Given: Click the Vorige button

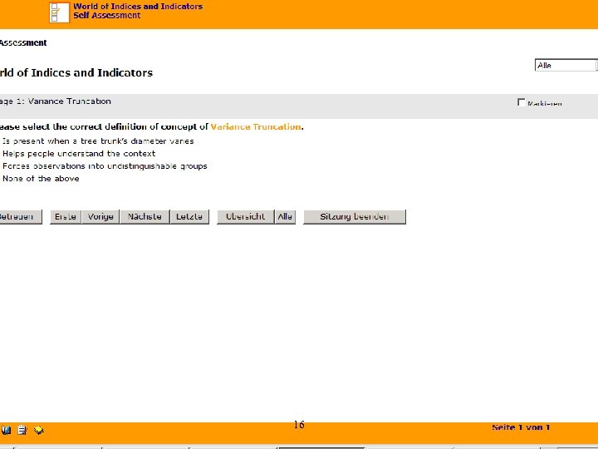Looking at the screenshot, I should [100, 217].
